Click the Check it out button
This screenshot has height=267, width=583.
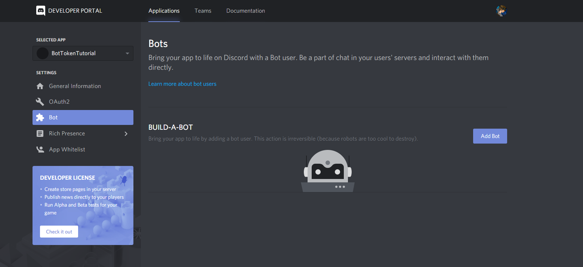(x=59, y=232)
